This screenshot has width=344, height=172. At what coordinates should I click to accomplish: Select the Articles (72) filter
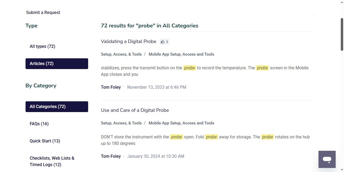click(x=57, y=64)
